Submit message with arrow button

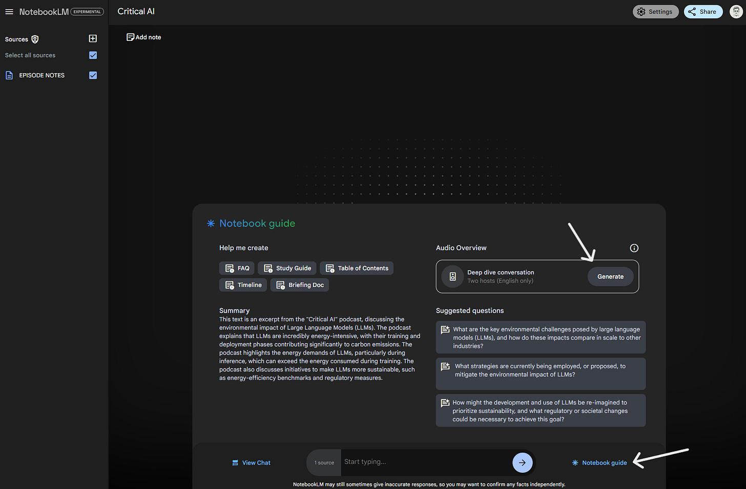(522, 463)
